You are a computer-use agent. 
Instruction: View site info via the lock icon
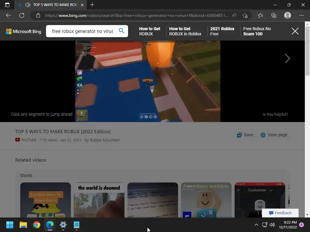coord(38,15)
